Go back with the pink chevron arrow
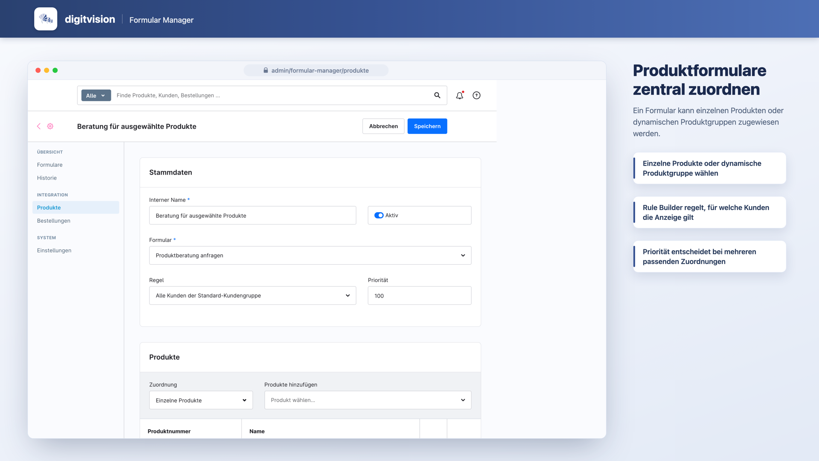This screenshot has width=819, height=461. pyautogui.click(x=39, y=126)
